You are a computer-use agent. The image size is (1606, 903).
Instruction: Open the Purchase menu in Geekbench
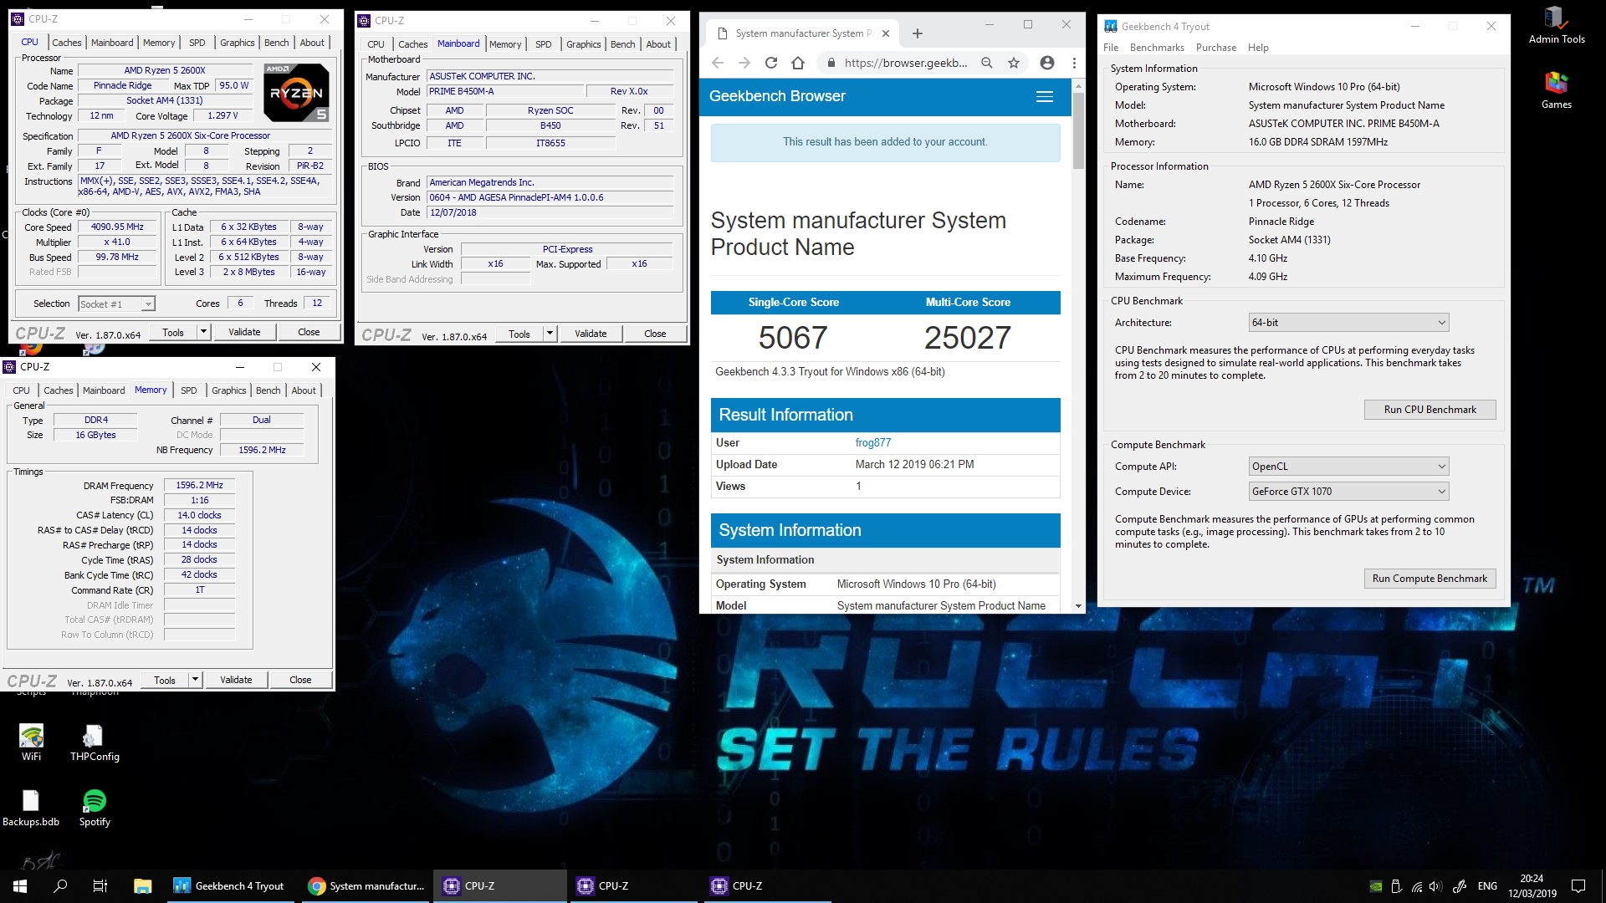1216,48
